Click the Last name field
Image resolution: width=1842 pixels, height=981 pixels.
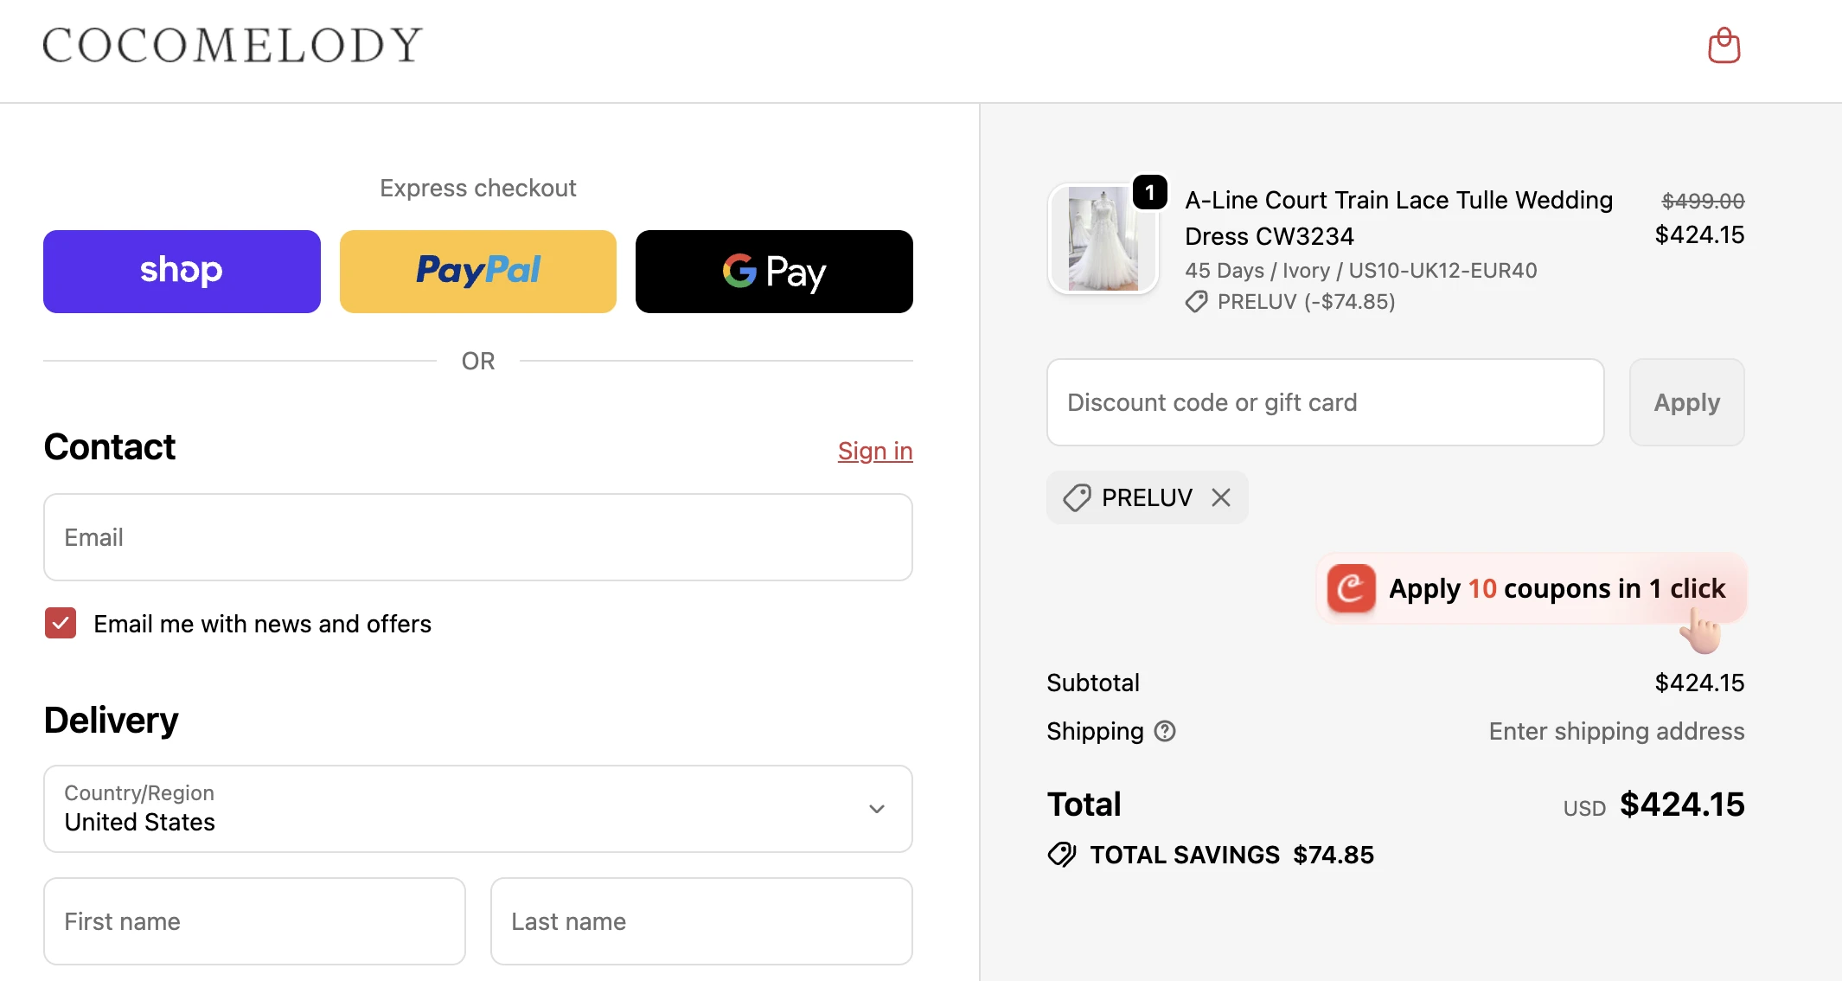(x=701, y=921)
